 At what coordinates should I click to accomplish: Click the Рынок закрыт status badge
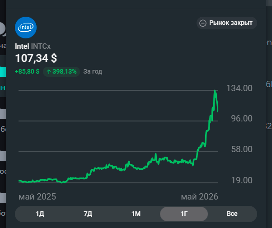[x=226, y=23]
